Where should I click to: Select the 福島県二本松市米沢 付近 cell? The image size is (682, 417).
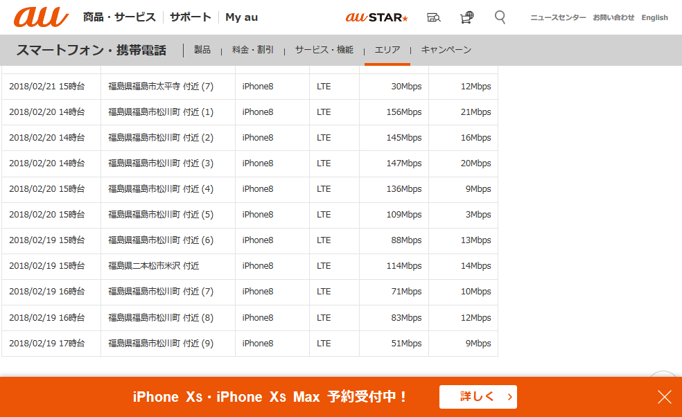(x=168, y=266)
